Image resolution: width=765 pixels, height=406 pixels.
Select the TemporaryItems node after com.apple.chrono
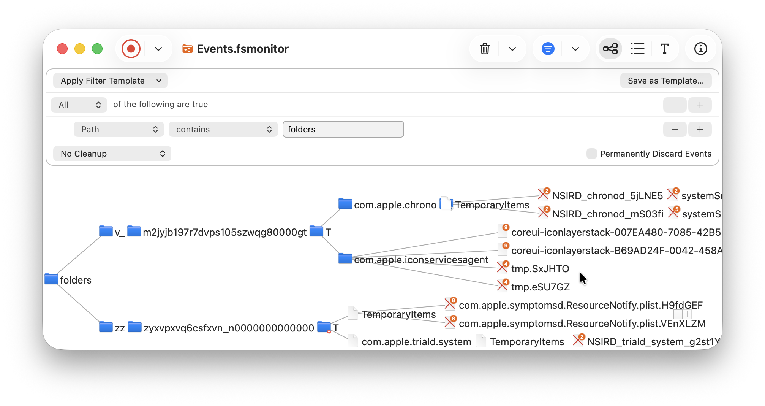click(x=484, y=205)
